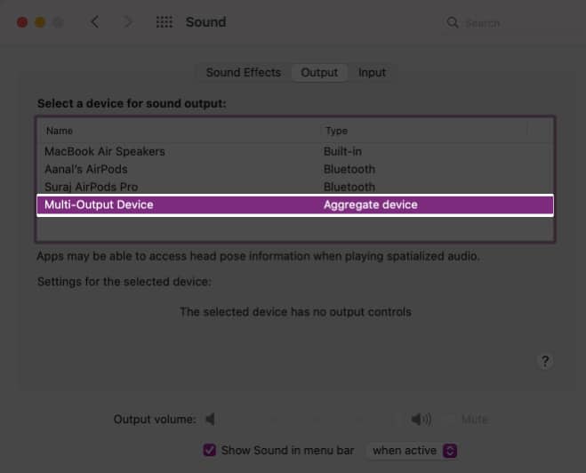Click Bluetooth type for Aanal's AirPods

[x=349, y=169]
